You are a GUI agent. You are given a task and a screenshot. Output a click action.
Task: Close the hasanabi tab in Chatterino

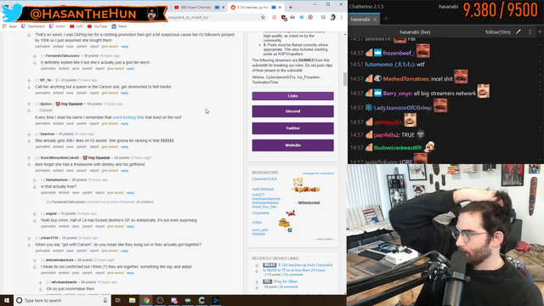pos(375,20)
